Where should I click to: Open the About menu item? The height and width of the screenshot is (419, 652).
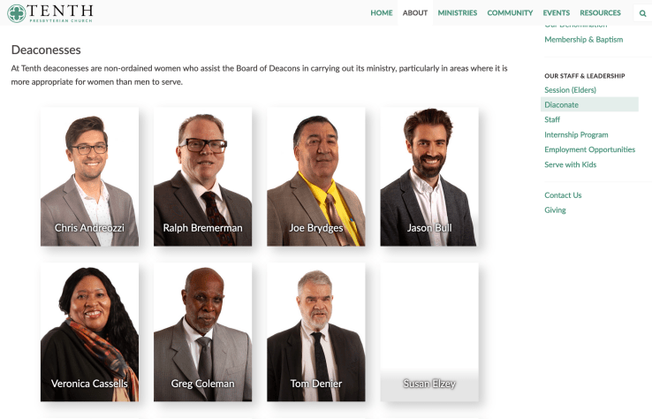click(415, 13)
